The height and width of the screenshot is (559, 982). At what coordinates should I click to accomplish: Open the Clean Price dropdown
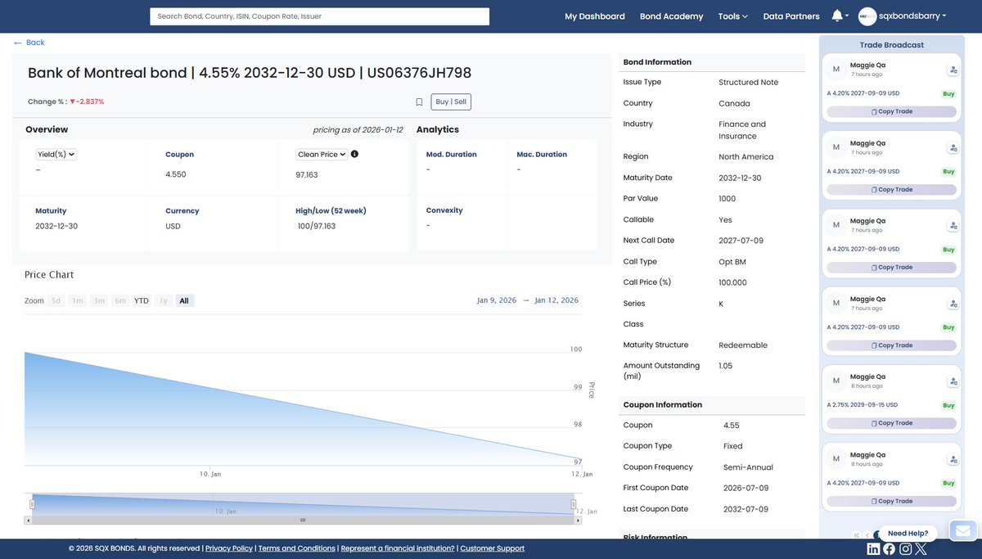point(322,154)
